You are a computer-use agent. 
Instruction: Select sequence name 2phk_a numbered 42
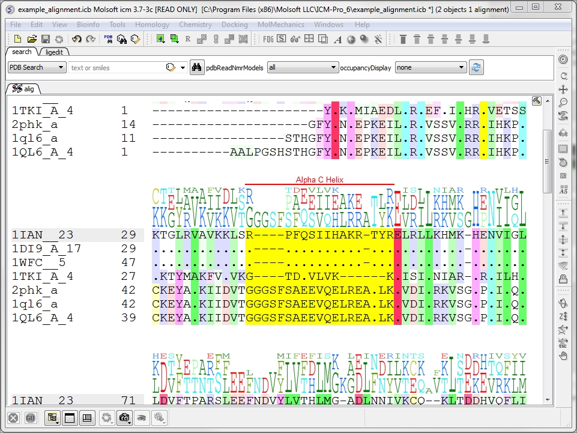click(35, 290)
